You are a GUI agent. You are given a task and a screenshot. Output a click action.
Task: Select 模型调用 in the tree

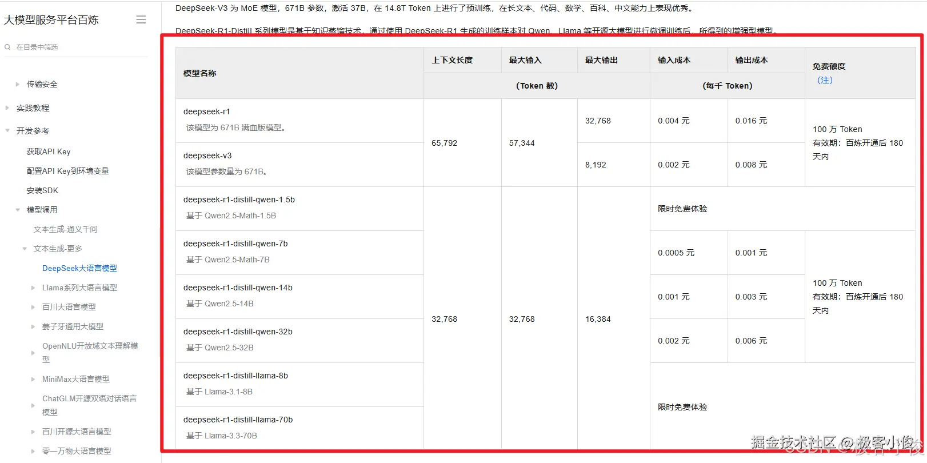42,210
